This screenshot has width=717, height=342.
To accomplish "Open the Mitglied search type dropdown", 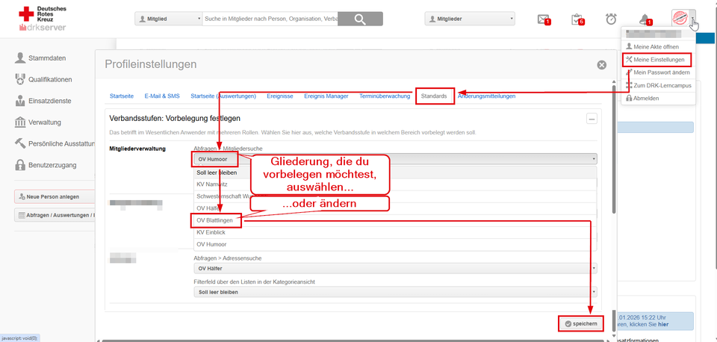I will pyautogui.click(x=168, y=19).
